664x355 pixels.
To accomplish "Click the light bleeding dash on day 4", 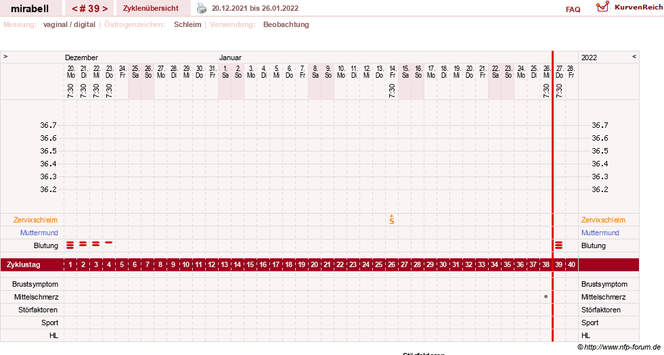I will point(109,243).
